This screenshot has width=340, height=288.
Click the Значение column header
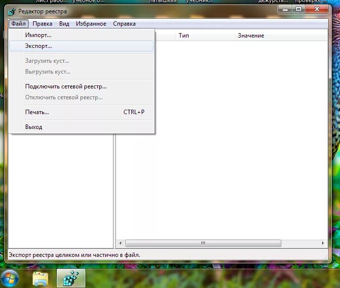pos(281,36)
